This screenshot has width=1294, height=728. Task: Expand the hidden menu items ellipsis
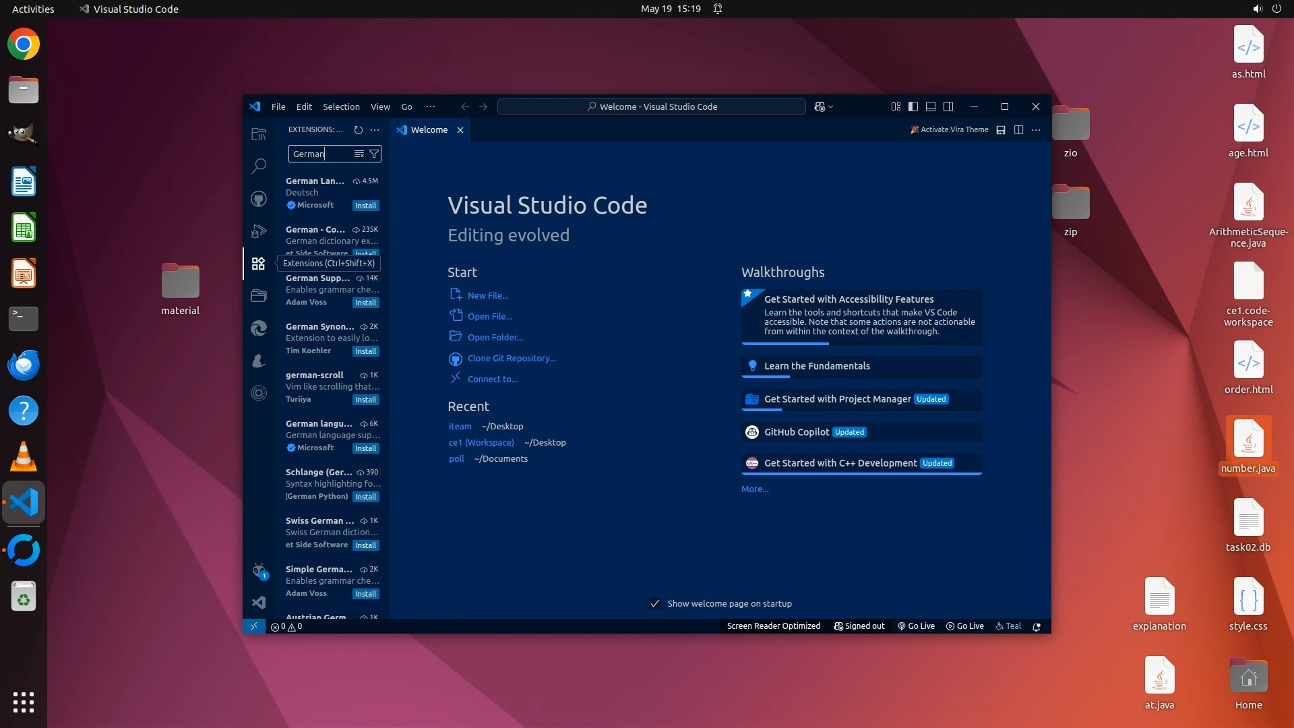click(430, 107)
